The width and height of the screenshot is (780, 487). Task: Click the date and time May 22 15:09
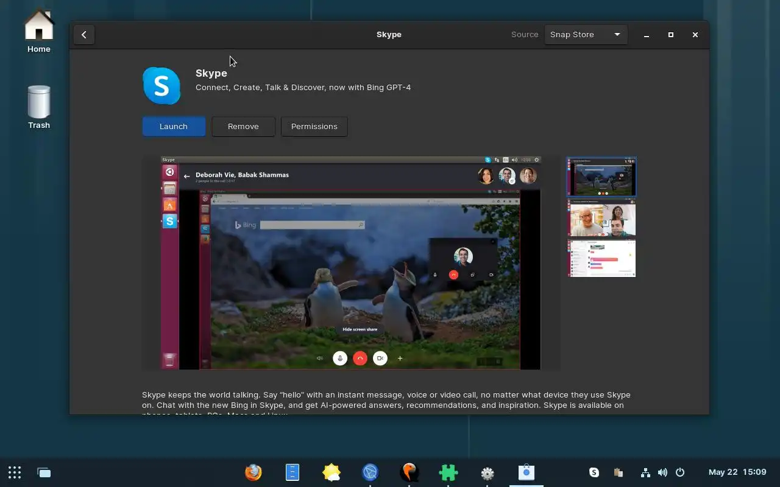point(737,472)
